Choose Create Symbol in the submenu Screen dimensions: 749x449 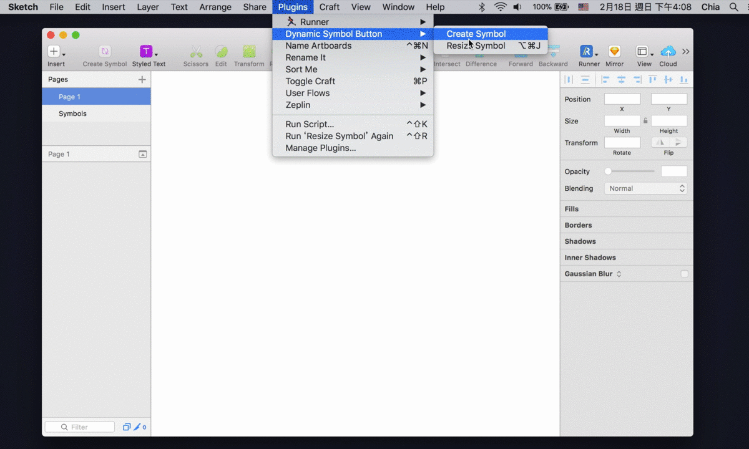pos(491,34)
